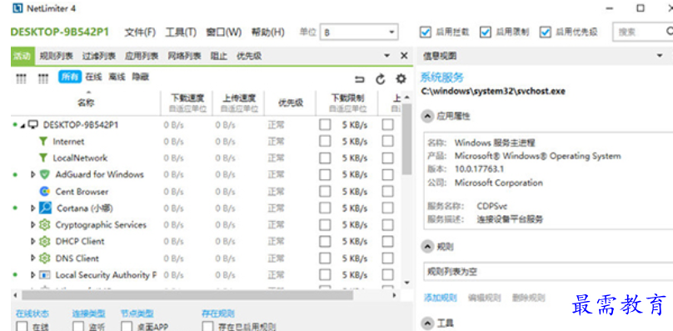
Task: Expand the DHCP Client node
Action: click(32, 242)
